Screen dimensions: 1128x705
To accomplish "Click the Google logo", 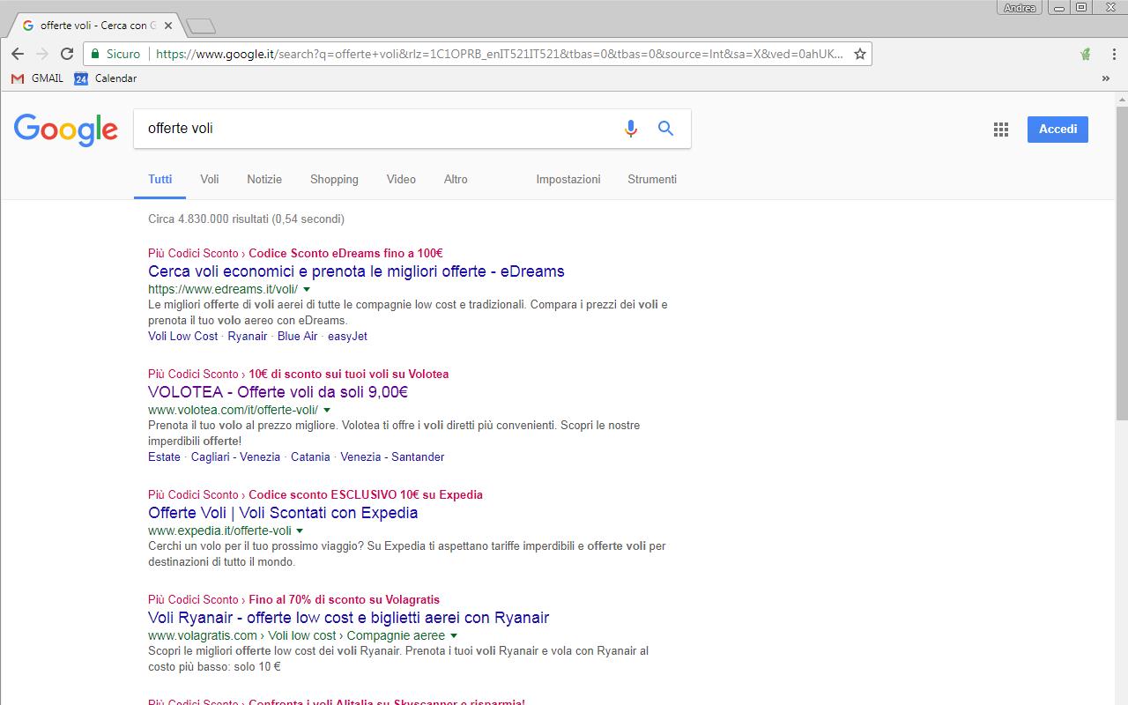I will pos(66,130).
